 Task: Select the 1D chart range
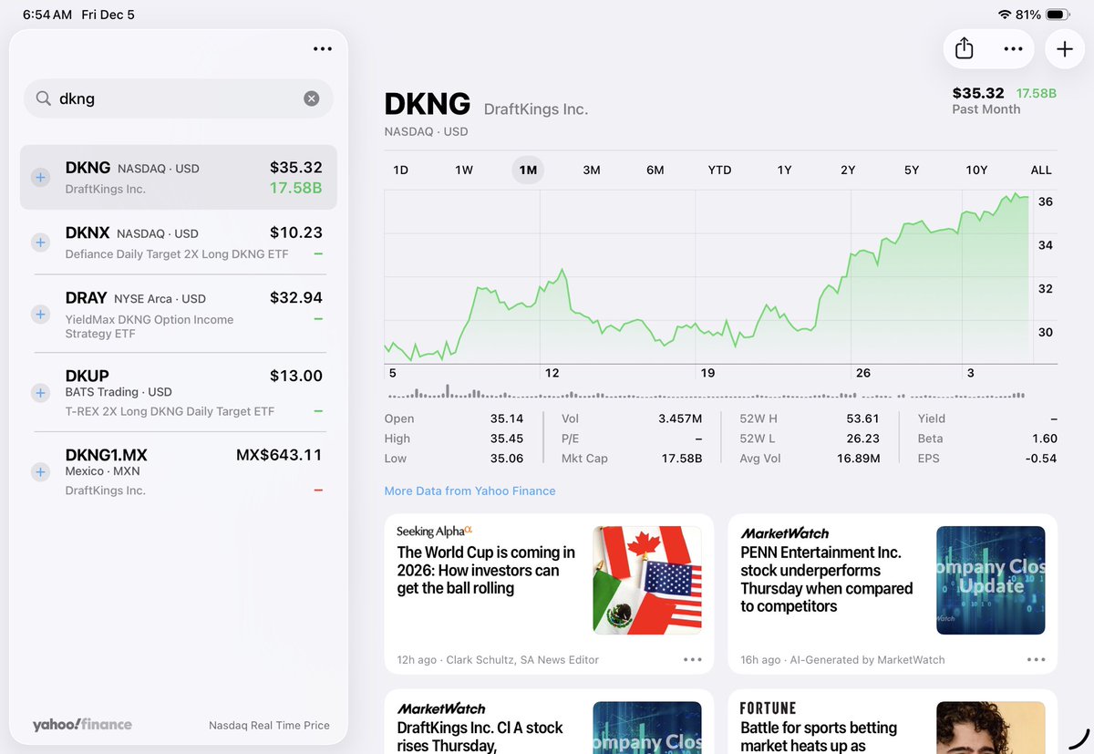[400, 170]
